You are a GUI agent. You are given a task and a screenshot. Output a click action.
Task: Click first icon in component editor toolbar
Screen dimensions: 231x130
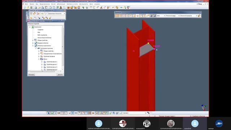31,14
